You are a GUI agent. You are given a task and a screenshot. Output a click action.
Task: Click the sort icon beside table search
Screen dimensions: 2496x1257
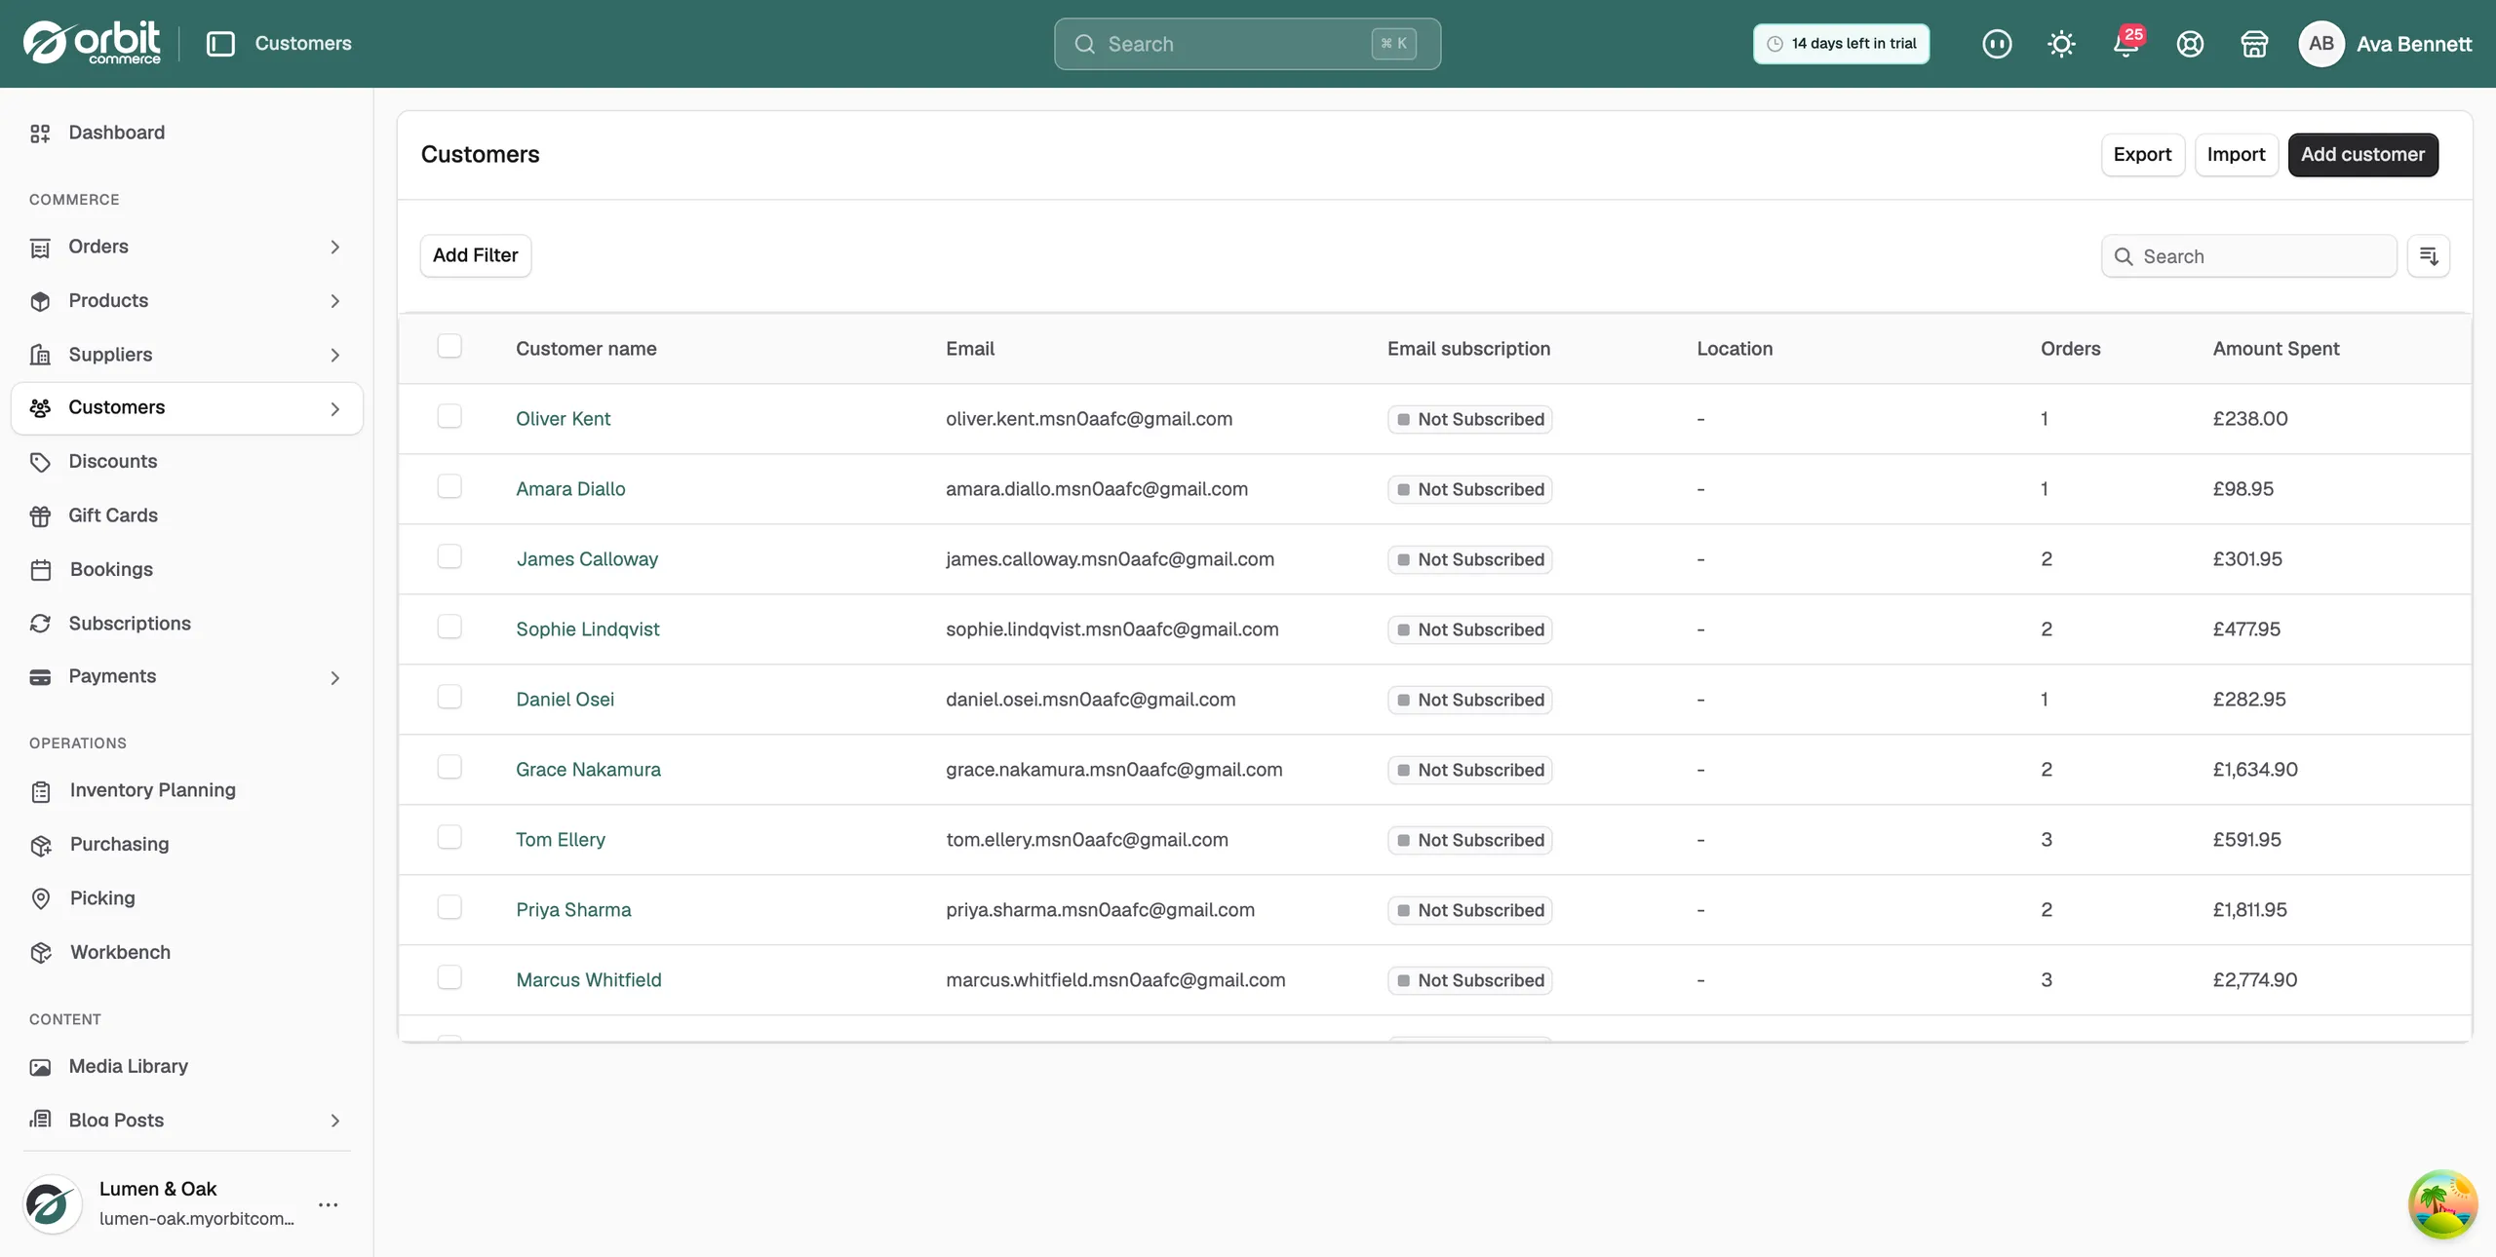2429,256
